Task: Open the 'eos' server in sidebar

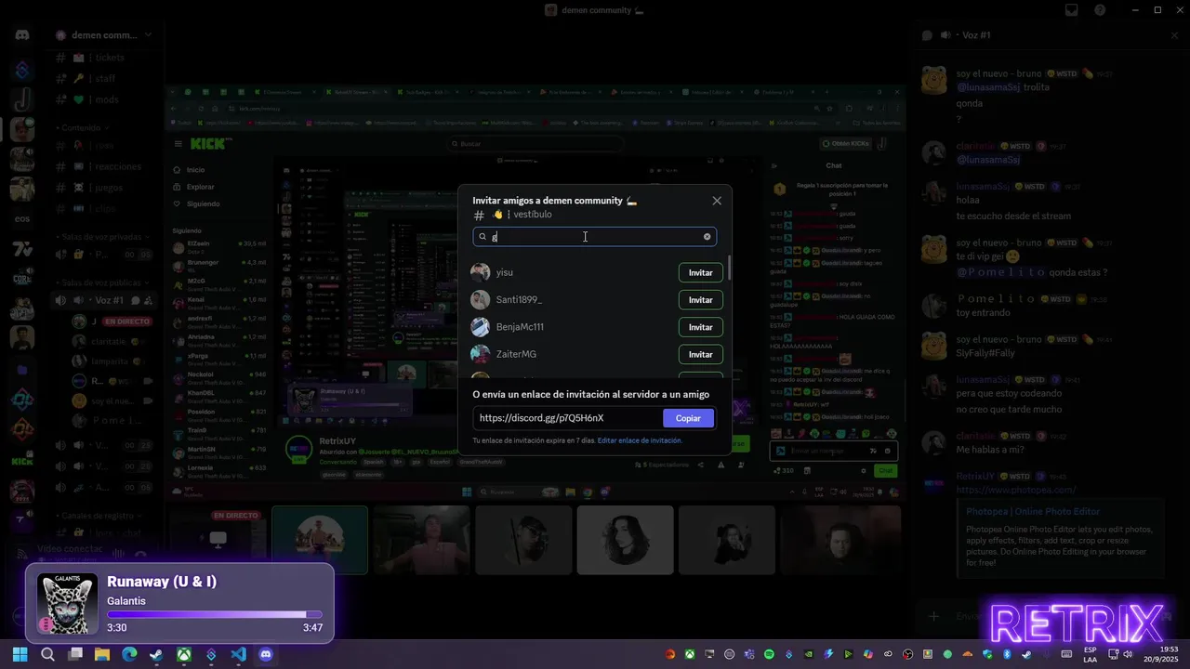Action: point(22,219)
